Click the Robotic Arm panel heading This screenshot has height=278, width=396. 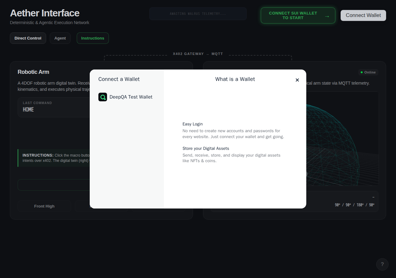click(x=33, y=72)
